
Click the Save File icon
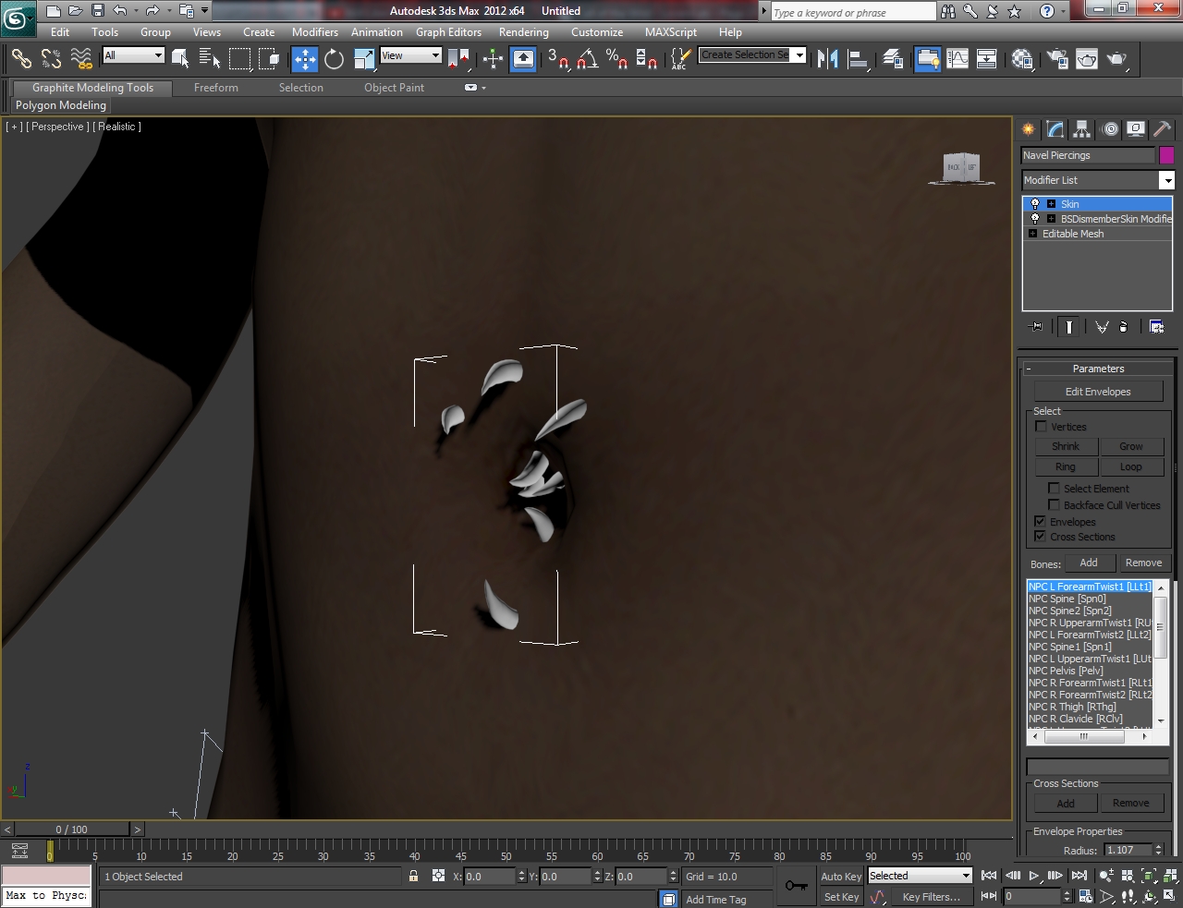click(x=98, y=11)
